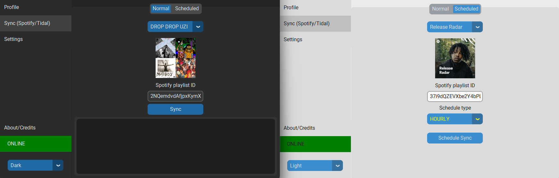Viewport: 559px width, 178px height.
Task: Open Settings in the light window sidebar
Action: [x=315, y=39]
